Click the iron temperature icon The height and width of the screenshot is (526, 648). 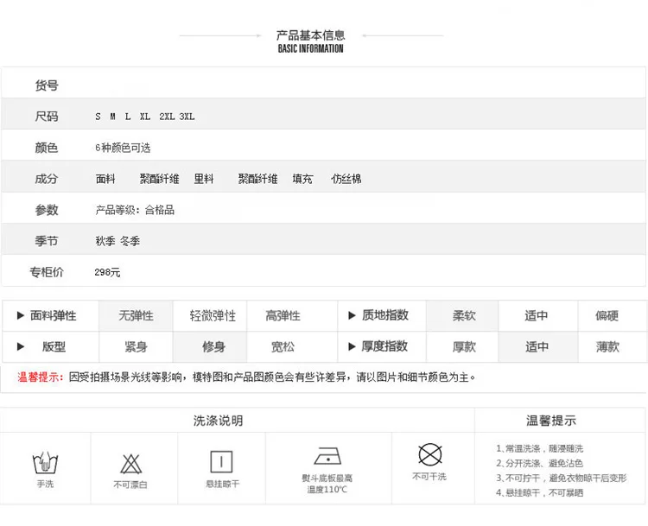pos(327,456)
